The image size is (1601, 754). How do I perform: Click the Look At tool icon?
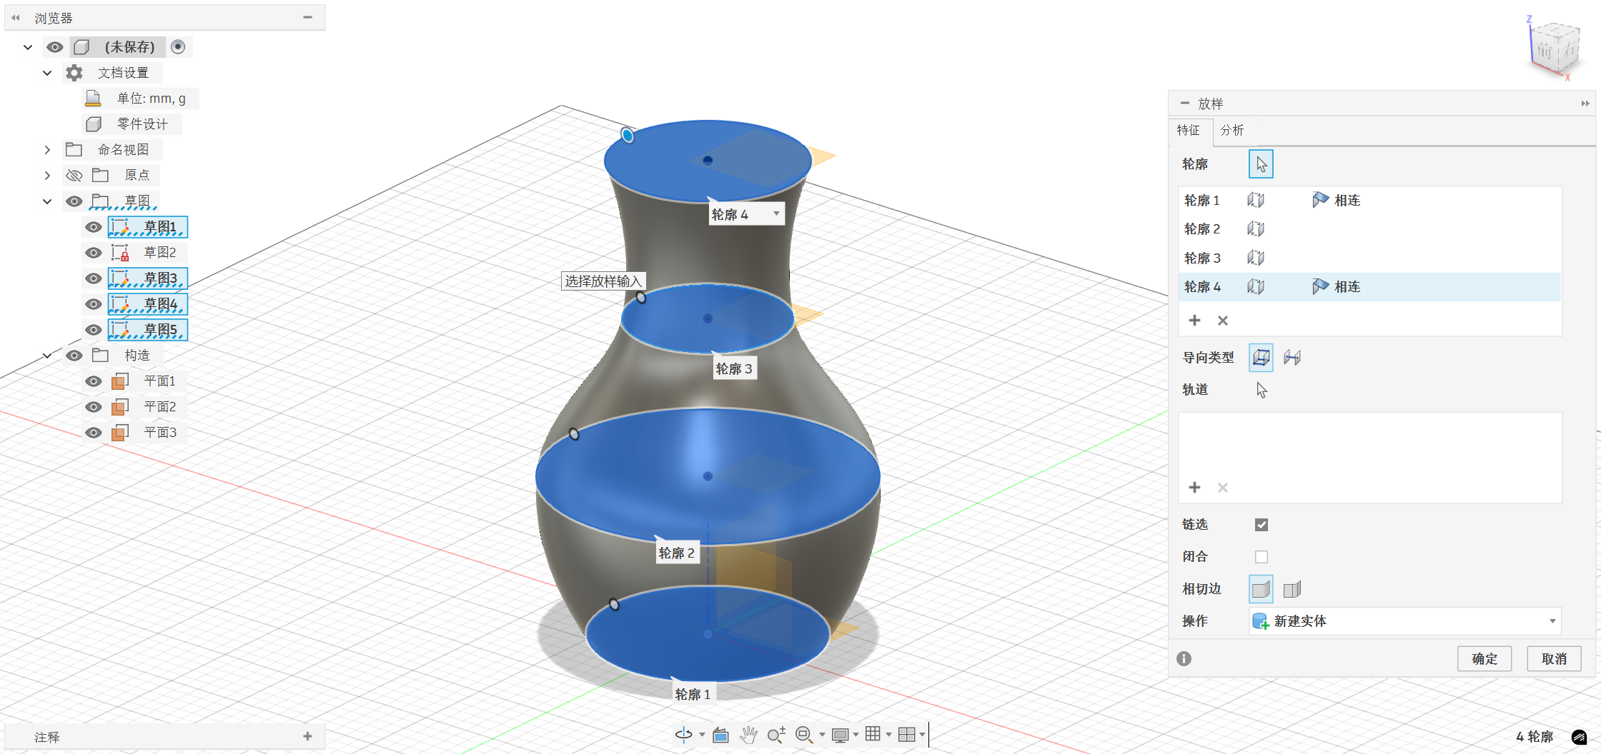coord(720,735)
